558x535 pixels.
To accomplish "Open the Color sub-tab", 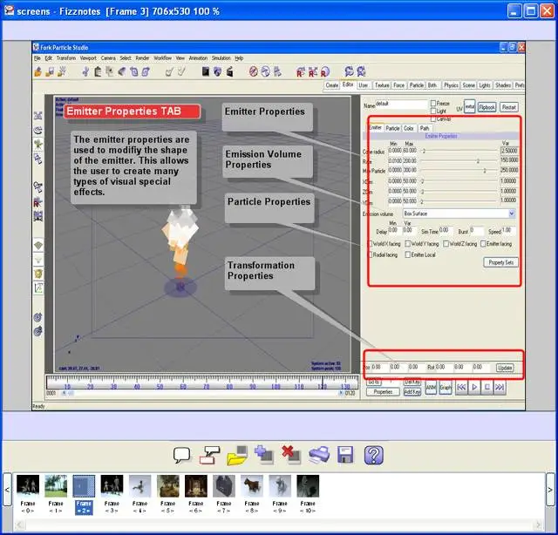I will pyautogui.click(x=409, y=128).
